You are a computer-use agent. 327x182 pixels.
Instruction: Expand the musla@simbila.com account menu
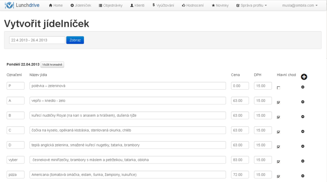[x=300, y=6]
